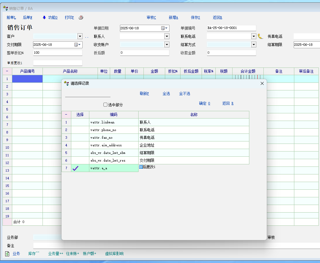The image size is (320, 263).
Task: Expand the 客户 dropdown
Action: (x=80, y=36)
